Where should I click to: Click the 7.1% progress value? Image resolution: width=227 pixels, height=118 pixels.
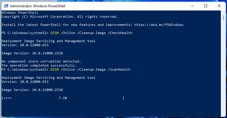[63, 98]
